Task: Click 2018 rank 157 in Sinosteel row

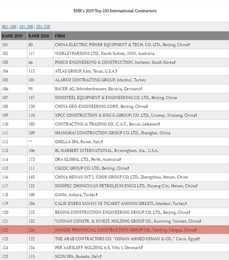Action: [40, 97]
